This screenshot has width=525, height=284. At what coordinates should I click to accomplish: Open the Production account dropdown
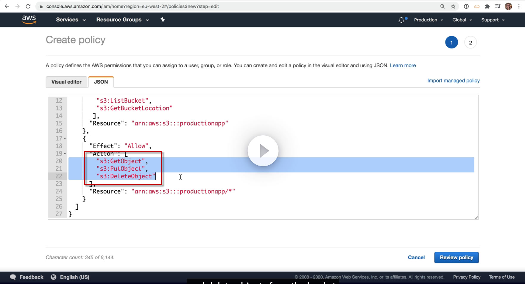coord(429,20)
